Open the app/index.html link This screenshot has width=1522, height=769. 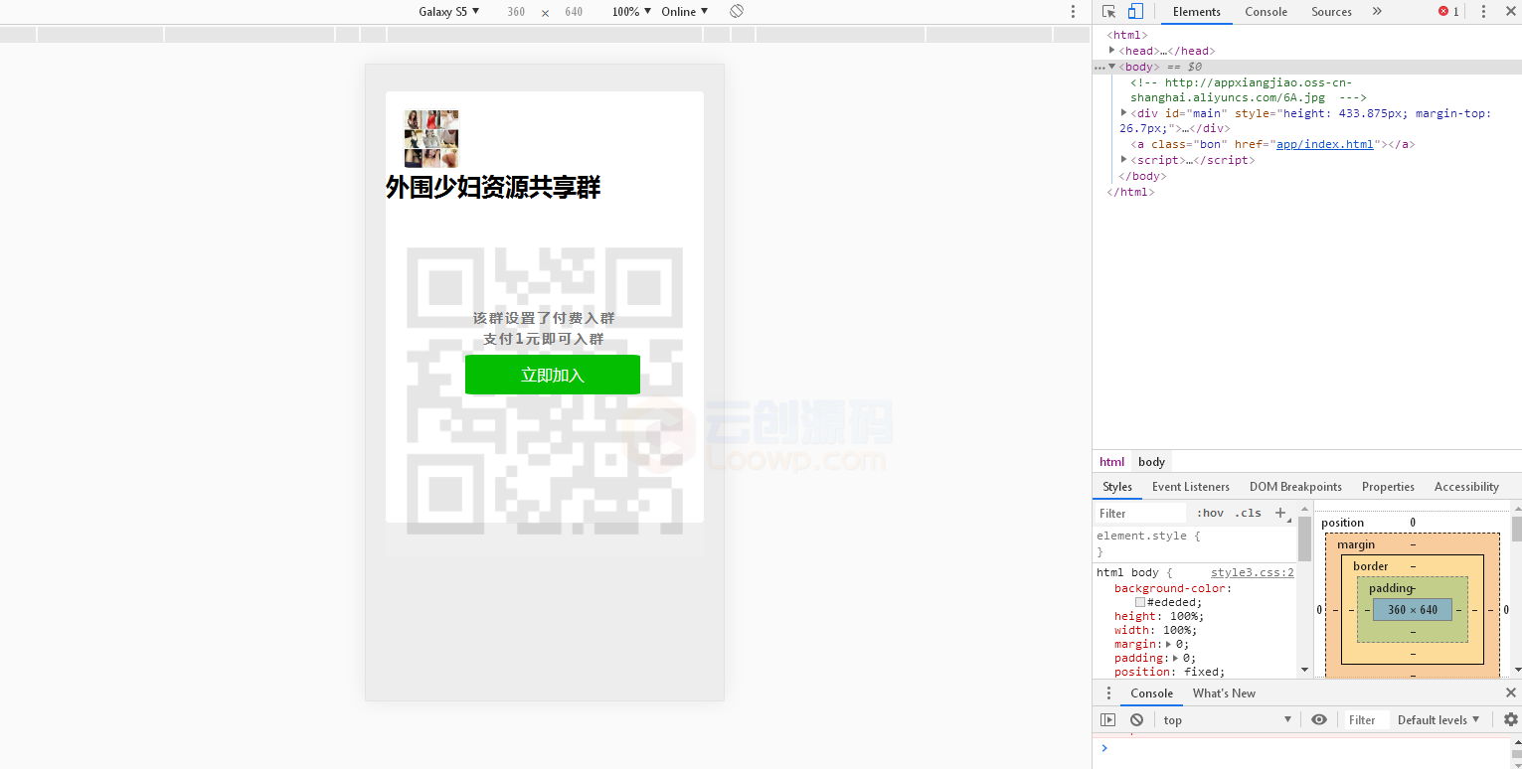tap(1324, 144)
